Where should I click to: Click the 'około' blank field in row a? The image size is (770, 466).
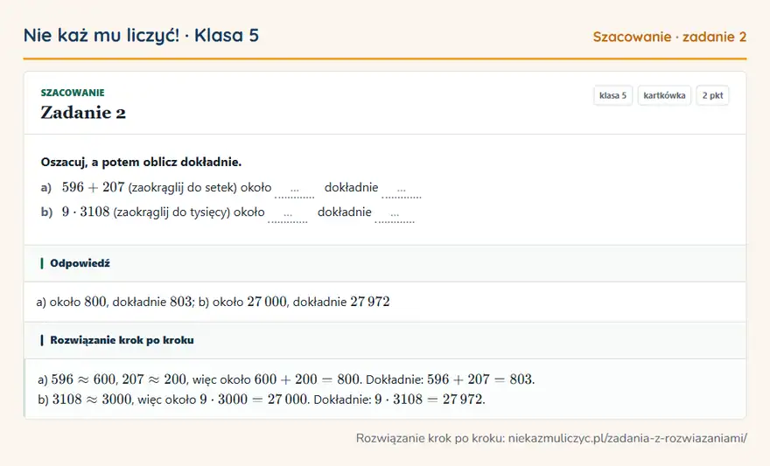(x=294, y=190)
